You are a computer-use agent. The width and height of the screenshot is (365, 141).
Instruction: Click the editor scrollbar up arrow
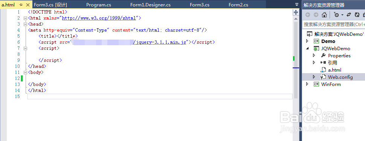coord(296,18)
